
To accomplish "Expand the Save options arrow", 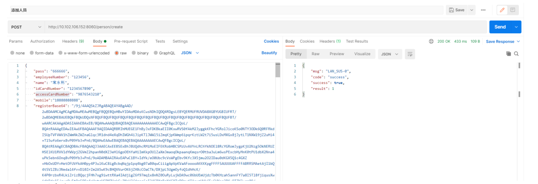I will click(x=472, y=10).
